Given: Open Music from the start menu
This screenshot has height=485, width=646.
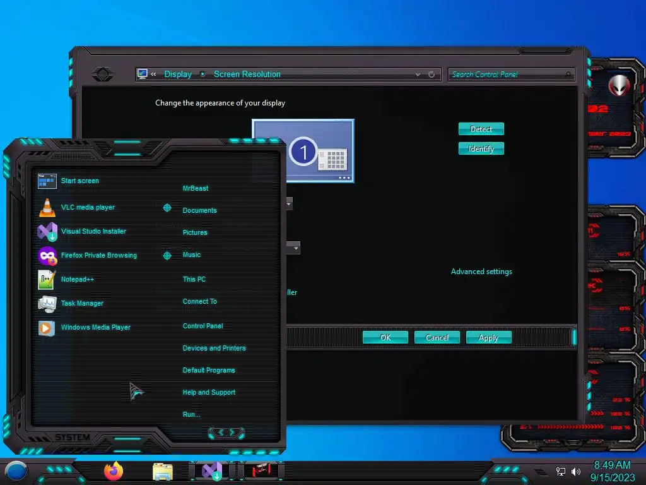Looking at the screenshot, I should pyautogui.click(x=192, y=255).
